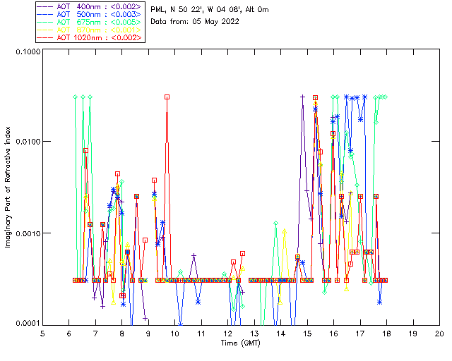Click the AOT 1020nm legend entry
The width and height of the screenshot is (452, 361).
pos(90,37)
